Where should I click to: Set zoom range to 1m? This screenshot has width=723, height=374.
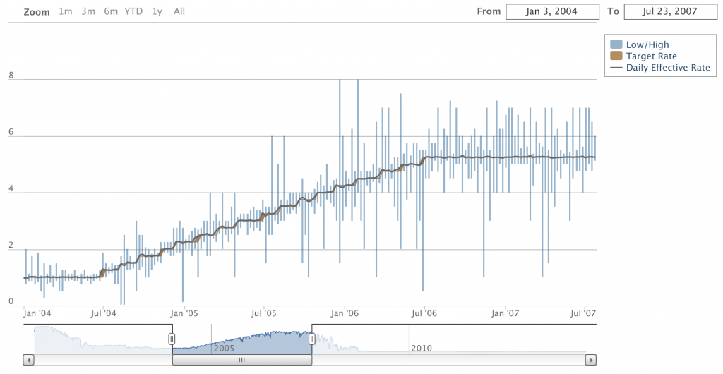tap(65, 11)
